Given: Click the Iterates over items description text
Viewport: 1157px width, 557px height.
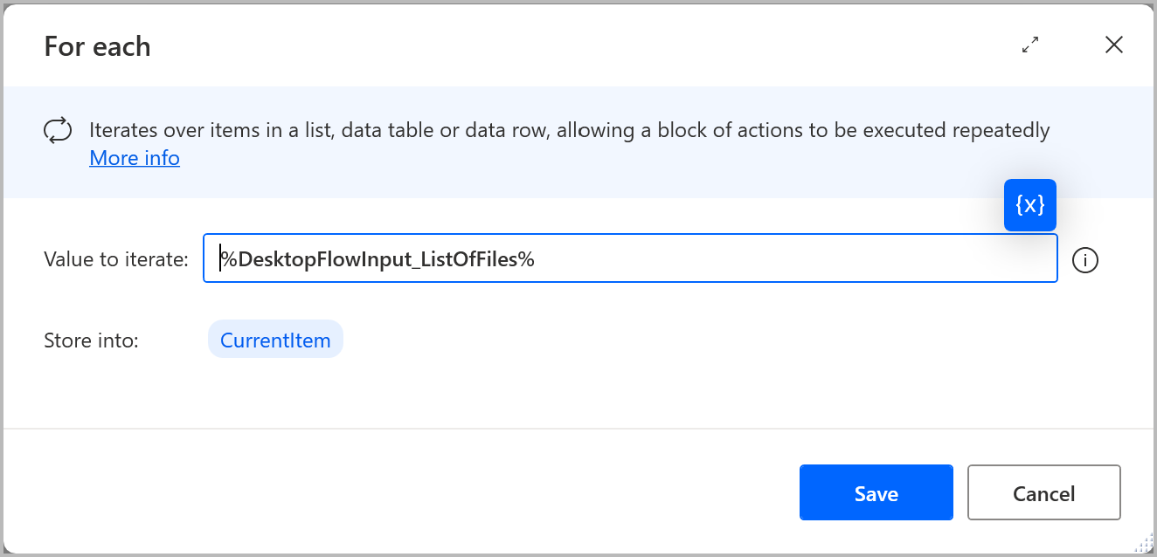Looking at the screenshot, I should 569,131.
